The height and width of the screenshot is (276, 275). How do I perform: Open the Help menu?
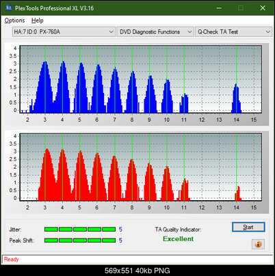click(x=38, y=20)
